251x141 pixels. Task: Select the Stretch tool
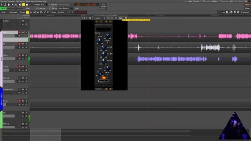pos(41,12)
